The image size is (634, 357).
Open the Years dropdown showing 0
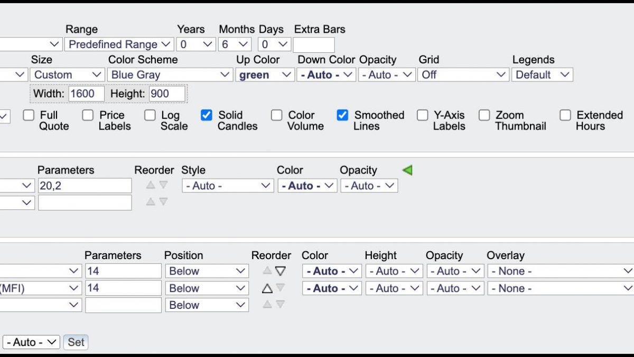pyautogui.click(x=196, y=44)
